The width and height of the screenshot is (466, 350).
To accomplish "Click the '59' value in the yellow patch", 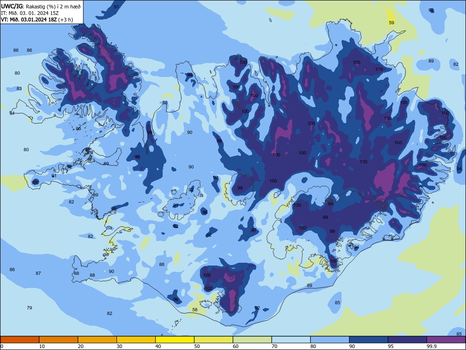I will [x=391, y=22].
